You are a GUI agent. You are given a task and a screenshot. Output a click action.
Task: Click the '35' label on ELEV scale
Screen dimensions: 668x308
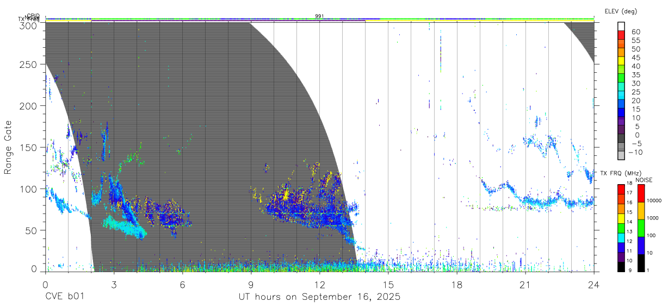pyautogui.click(x=635, y=75)
